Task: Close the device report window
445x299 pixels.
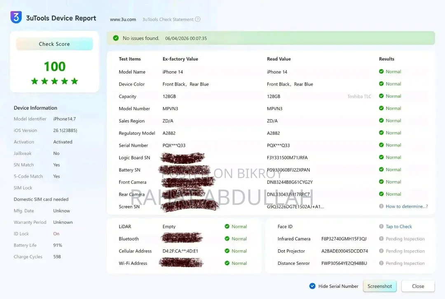Action: [x=418, y=286]
